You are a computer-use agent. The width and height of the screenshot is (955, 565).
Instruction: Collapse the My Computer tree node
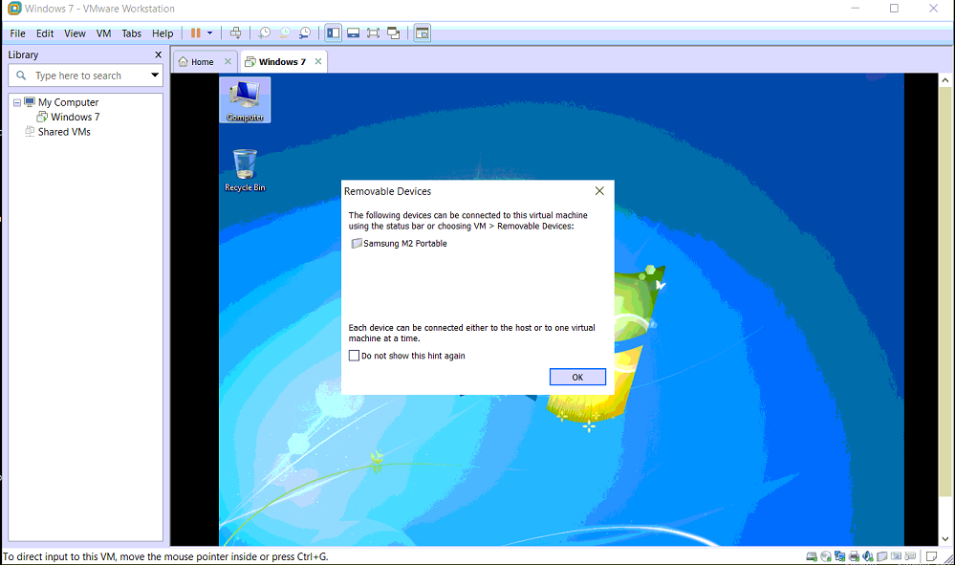pyautogui.click(x=17, y=103)
